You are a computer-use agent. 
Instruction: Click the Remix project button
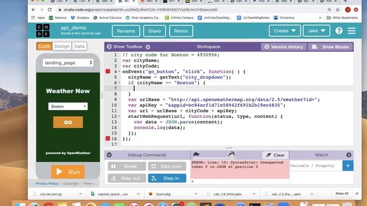tap(181, 31)
